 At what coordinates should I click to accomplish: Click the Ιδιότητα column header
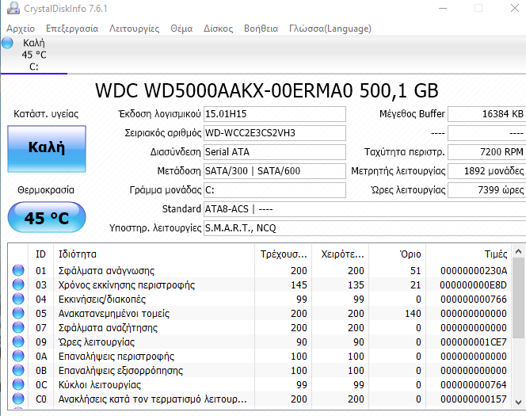coord(154,254)
